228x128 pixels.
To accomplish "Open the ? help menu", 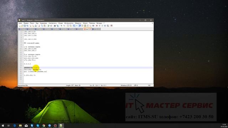I will 104,23.
